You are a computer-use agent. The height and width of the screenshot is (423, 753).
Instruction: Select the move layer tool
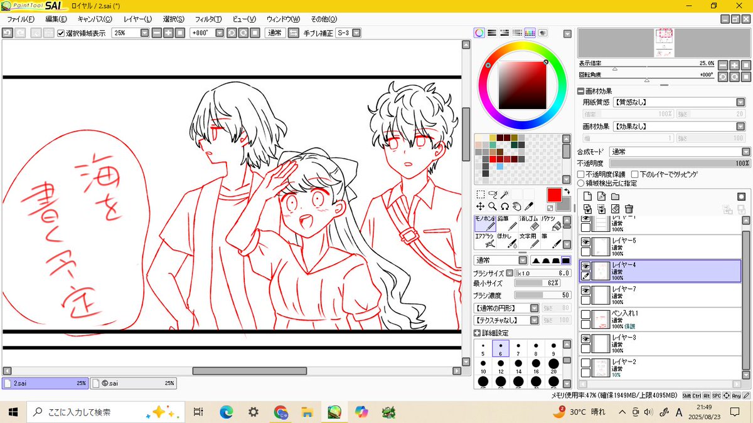(480, 206)
